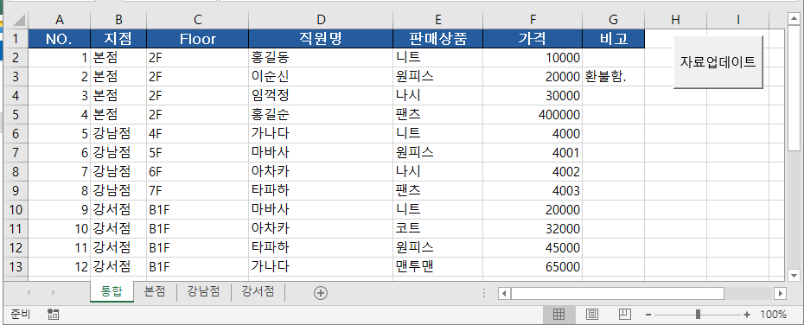Select column D header
The width and height of the screenshot is (804, 325).
pos(321,20)
